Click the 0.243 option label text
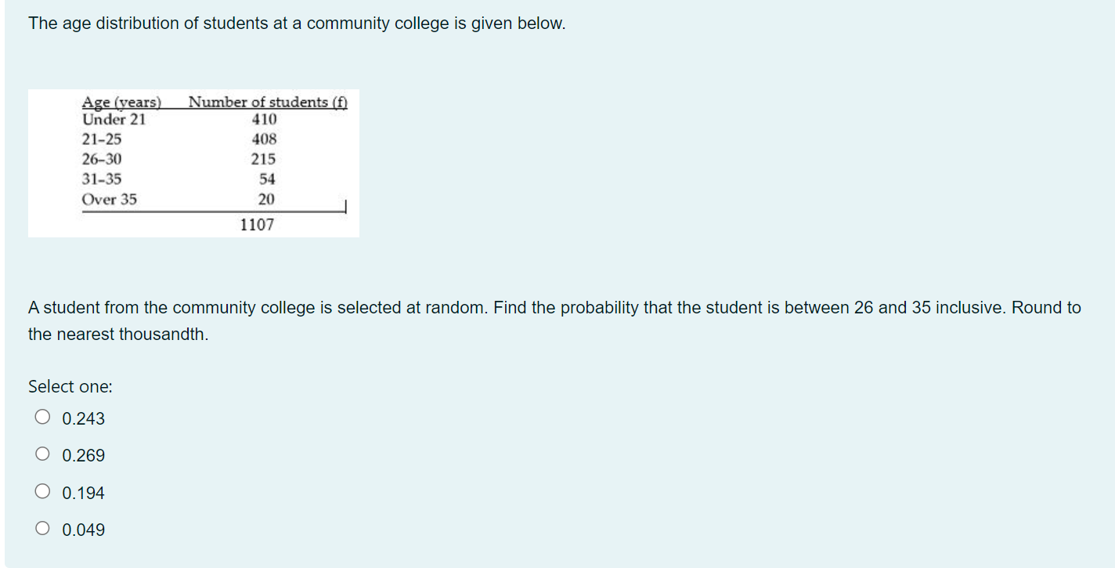1115x568 pixels. [x=82, y=418]
